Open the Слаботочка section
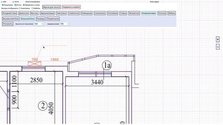This screenshot has height=125, width=223. point(74,13)
